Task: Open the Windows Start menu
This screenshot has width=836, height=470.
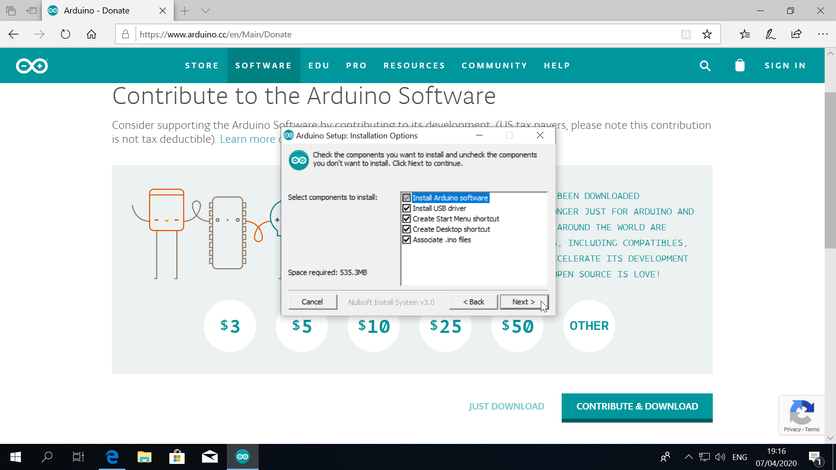Action: (16, 457)
